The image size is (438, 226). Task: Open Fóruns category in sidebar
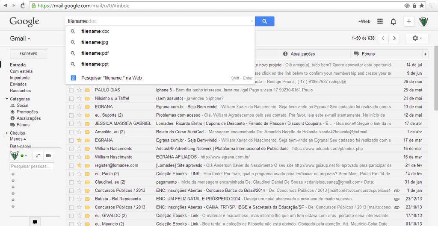[x=23, y=125]
